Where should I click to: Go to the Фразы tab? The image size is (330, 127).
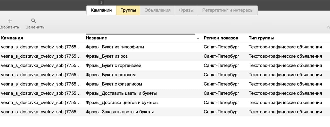(186, 10)
